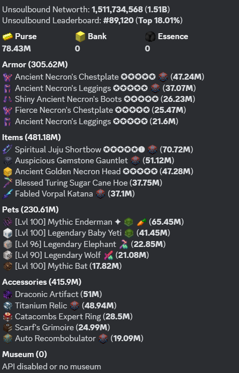Click the Unsoulbound Leaderboard rank #89,120
This screenshot has height=373, width=239.
pyautogui.click(x=118, y=20)
